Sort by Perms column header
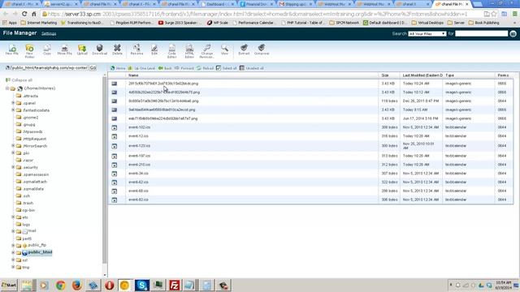The width and height of the screenshot is (520, 292). click(504, 75)
